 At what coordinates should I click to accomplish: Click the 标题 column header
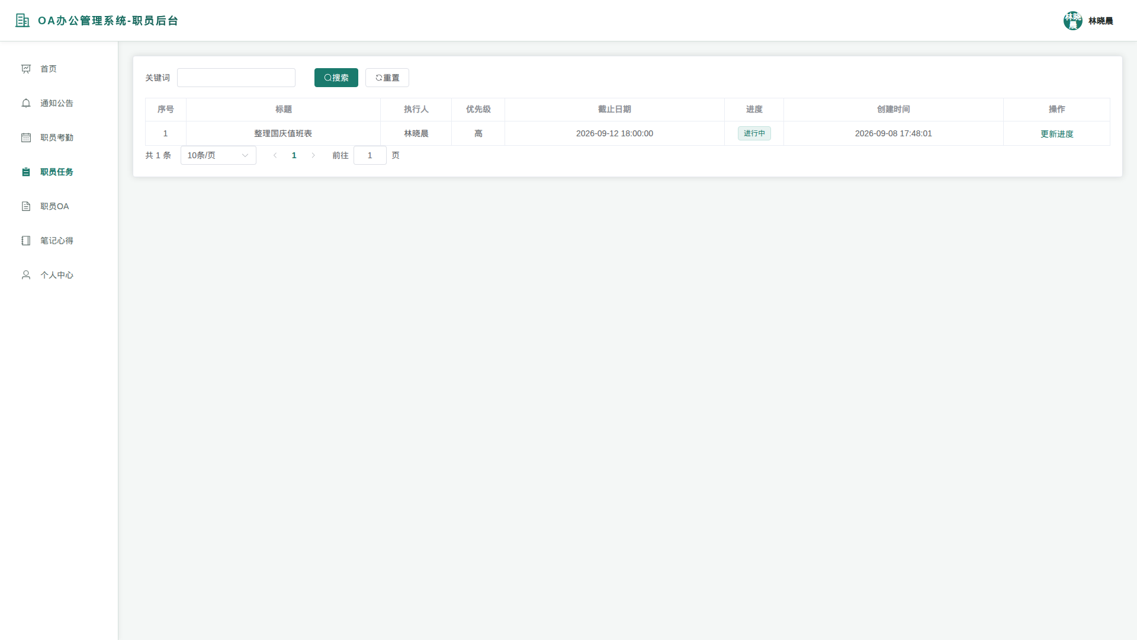tap(283, 109)
